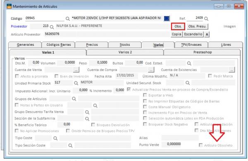Switch to the Generales tab
The image size is (248, 161).
click(25, 45)
